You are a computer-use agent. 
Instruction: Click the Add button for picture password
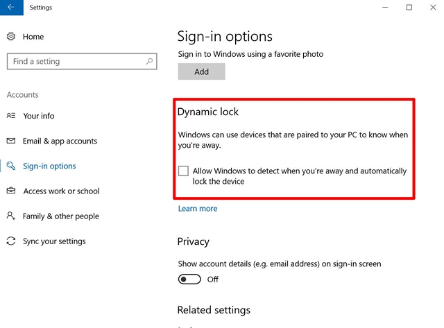[202, 71]
